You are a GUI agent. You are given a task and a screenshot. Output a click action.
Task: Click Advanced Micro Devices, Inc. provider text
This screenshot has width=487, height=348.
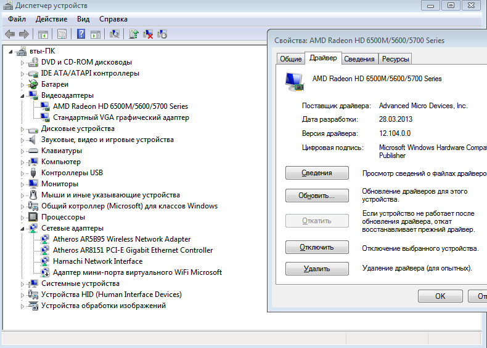point(424,106)
